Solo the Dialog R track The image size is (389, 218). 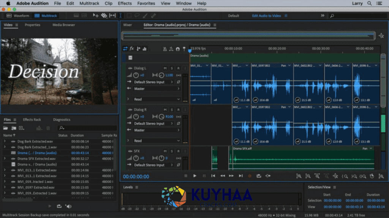click(x=172, y=110)
